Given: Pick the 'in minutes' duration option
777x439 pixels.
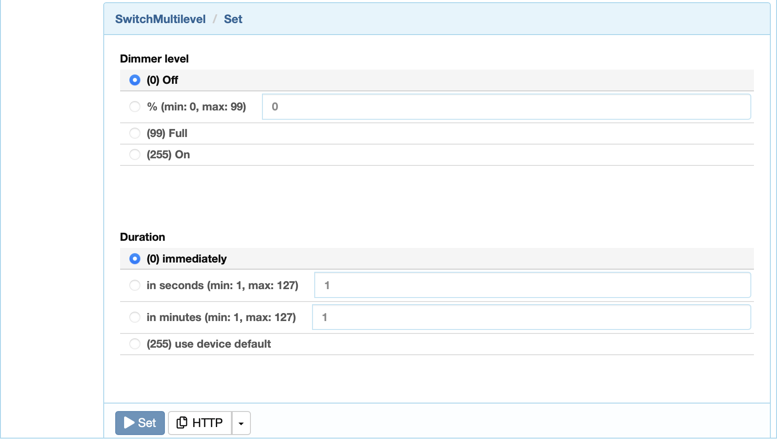Looking at the screenshot, I should (135, 317).
